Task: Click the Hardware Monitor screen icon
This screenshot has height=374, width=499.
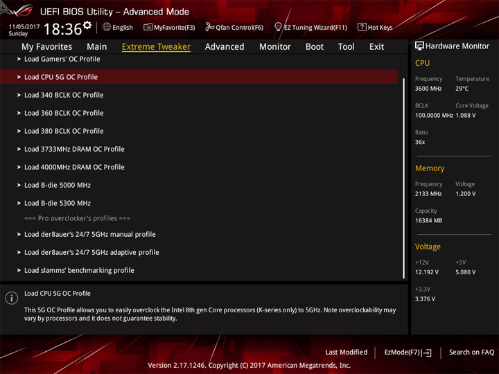Action: tap(419, 46)
